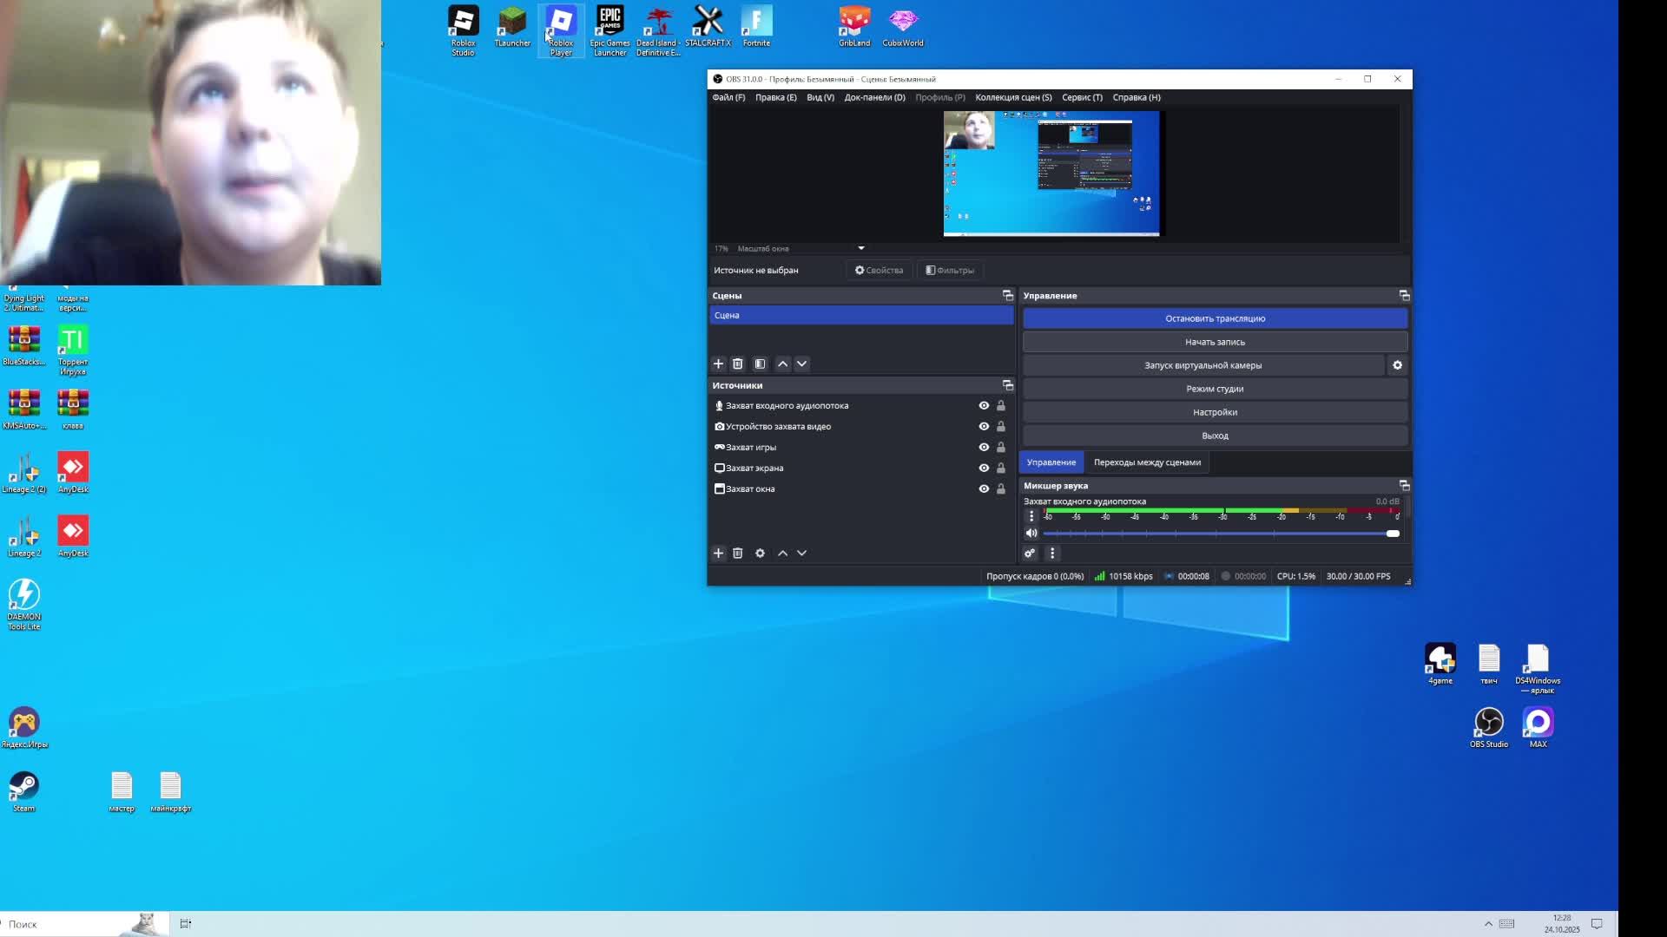The image size is (1667, 937).
Task: Open virtual camera settings gear
Action: click(x=1397, y=365)
